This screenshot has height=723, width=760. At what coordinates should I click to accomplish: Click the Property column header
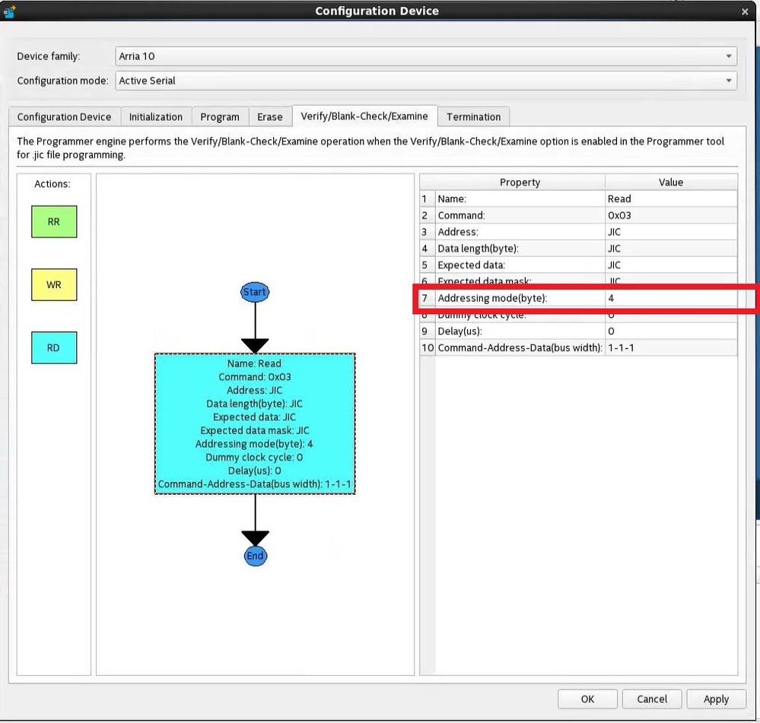(520, 182)
